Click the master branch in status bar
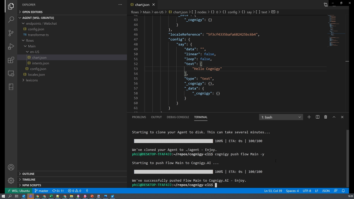Viewport: 354px width, 199px height. click(x=41, y=191)
